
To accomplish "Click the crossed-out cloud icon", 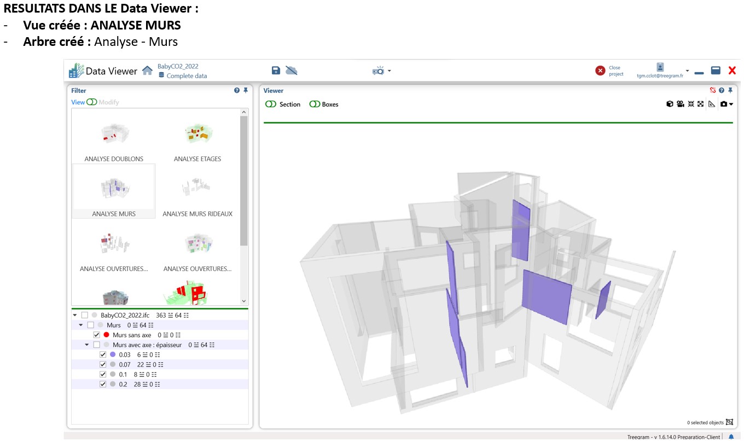I will 292,70.
